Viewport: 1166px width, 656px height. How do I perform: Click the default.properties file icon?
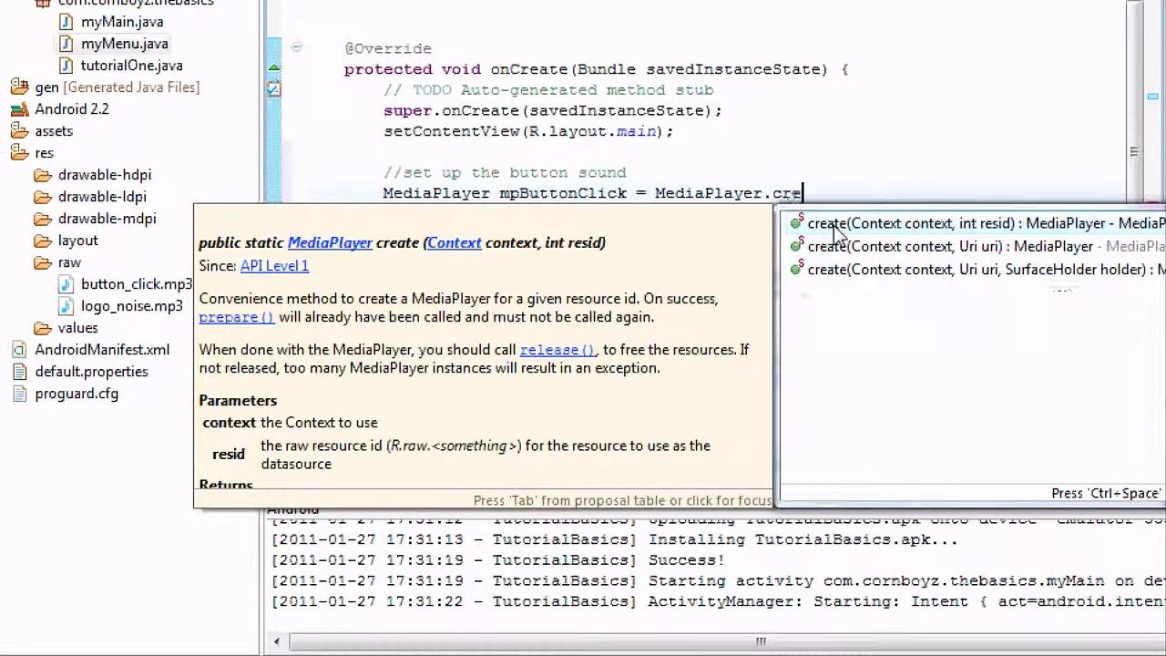[19, 372]
